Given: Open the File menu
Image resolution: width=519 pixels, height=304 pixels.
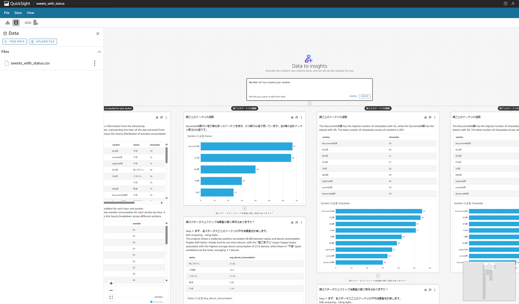Looking at the screenshot, I should 7,13.
